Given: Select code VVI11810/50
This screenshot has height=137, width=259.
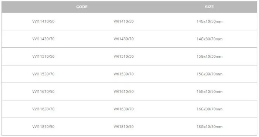Looking at the screenshot, I should coord(43,126).
